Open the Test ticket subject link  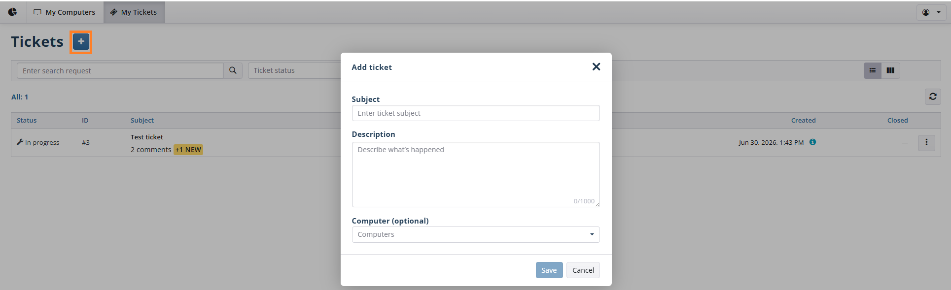pyautogui.click(x=147, y=137)
